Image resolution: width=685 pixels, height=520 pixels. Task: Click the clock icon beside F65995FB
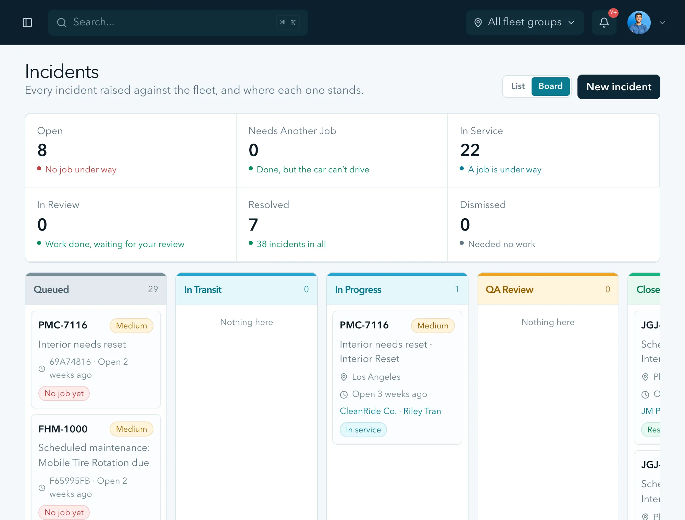[x=42, y=488]
